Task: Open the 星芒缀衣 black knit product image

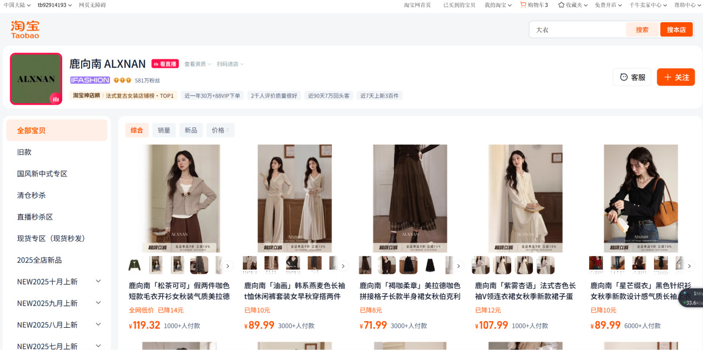Action: 641,199
